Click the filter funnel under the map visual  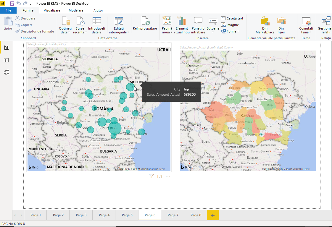151,176
